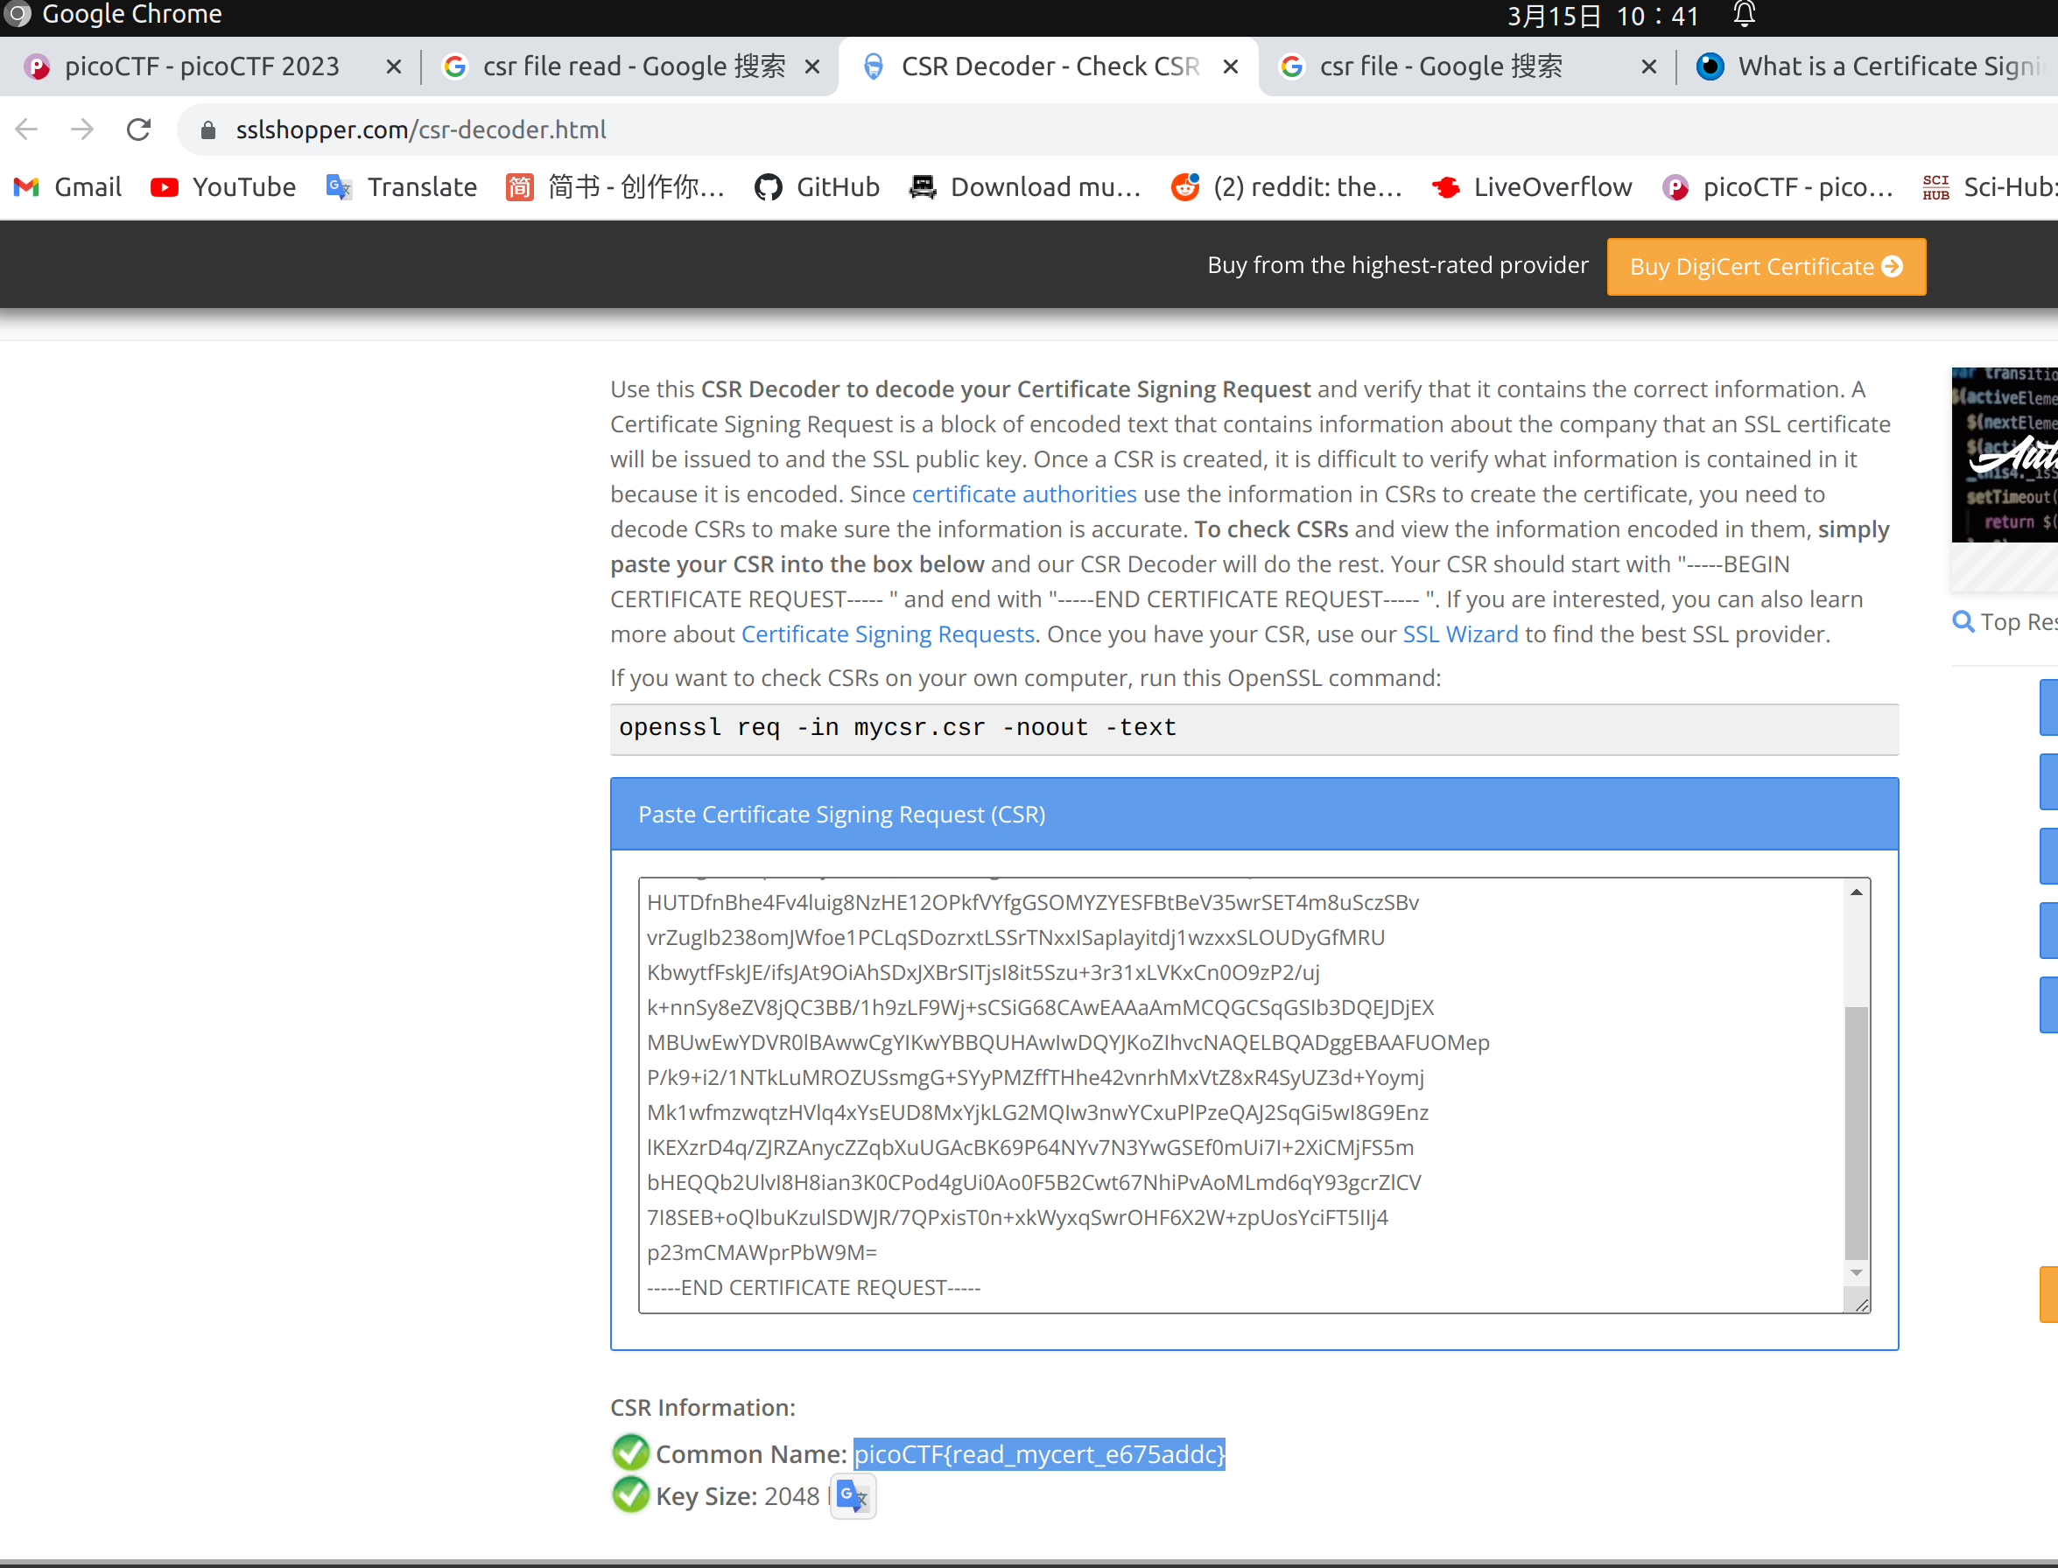The image size is (2058, 1568).
Task: Click the notification bell in top bar
Action: tap(1745, 15)
